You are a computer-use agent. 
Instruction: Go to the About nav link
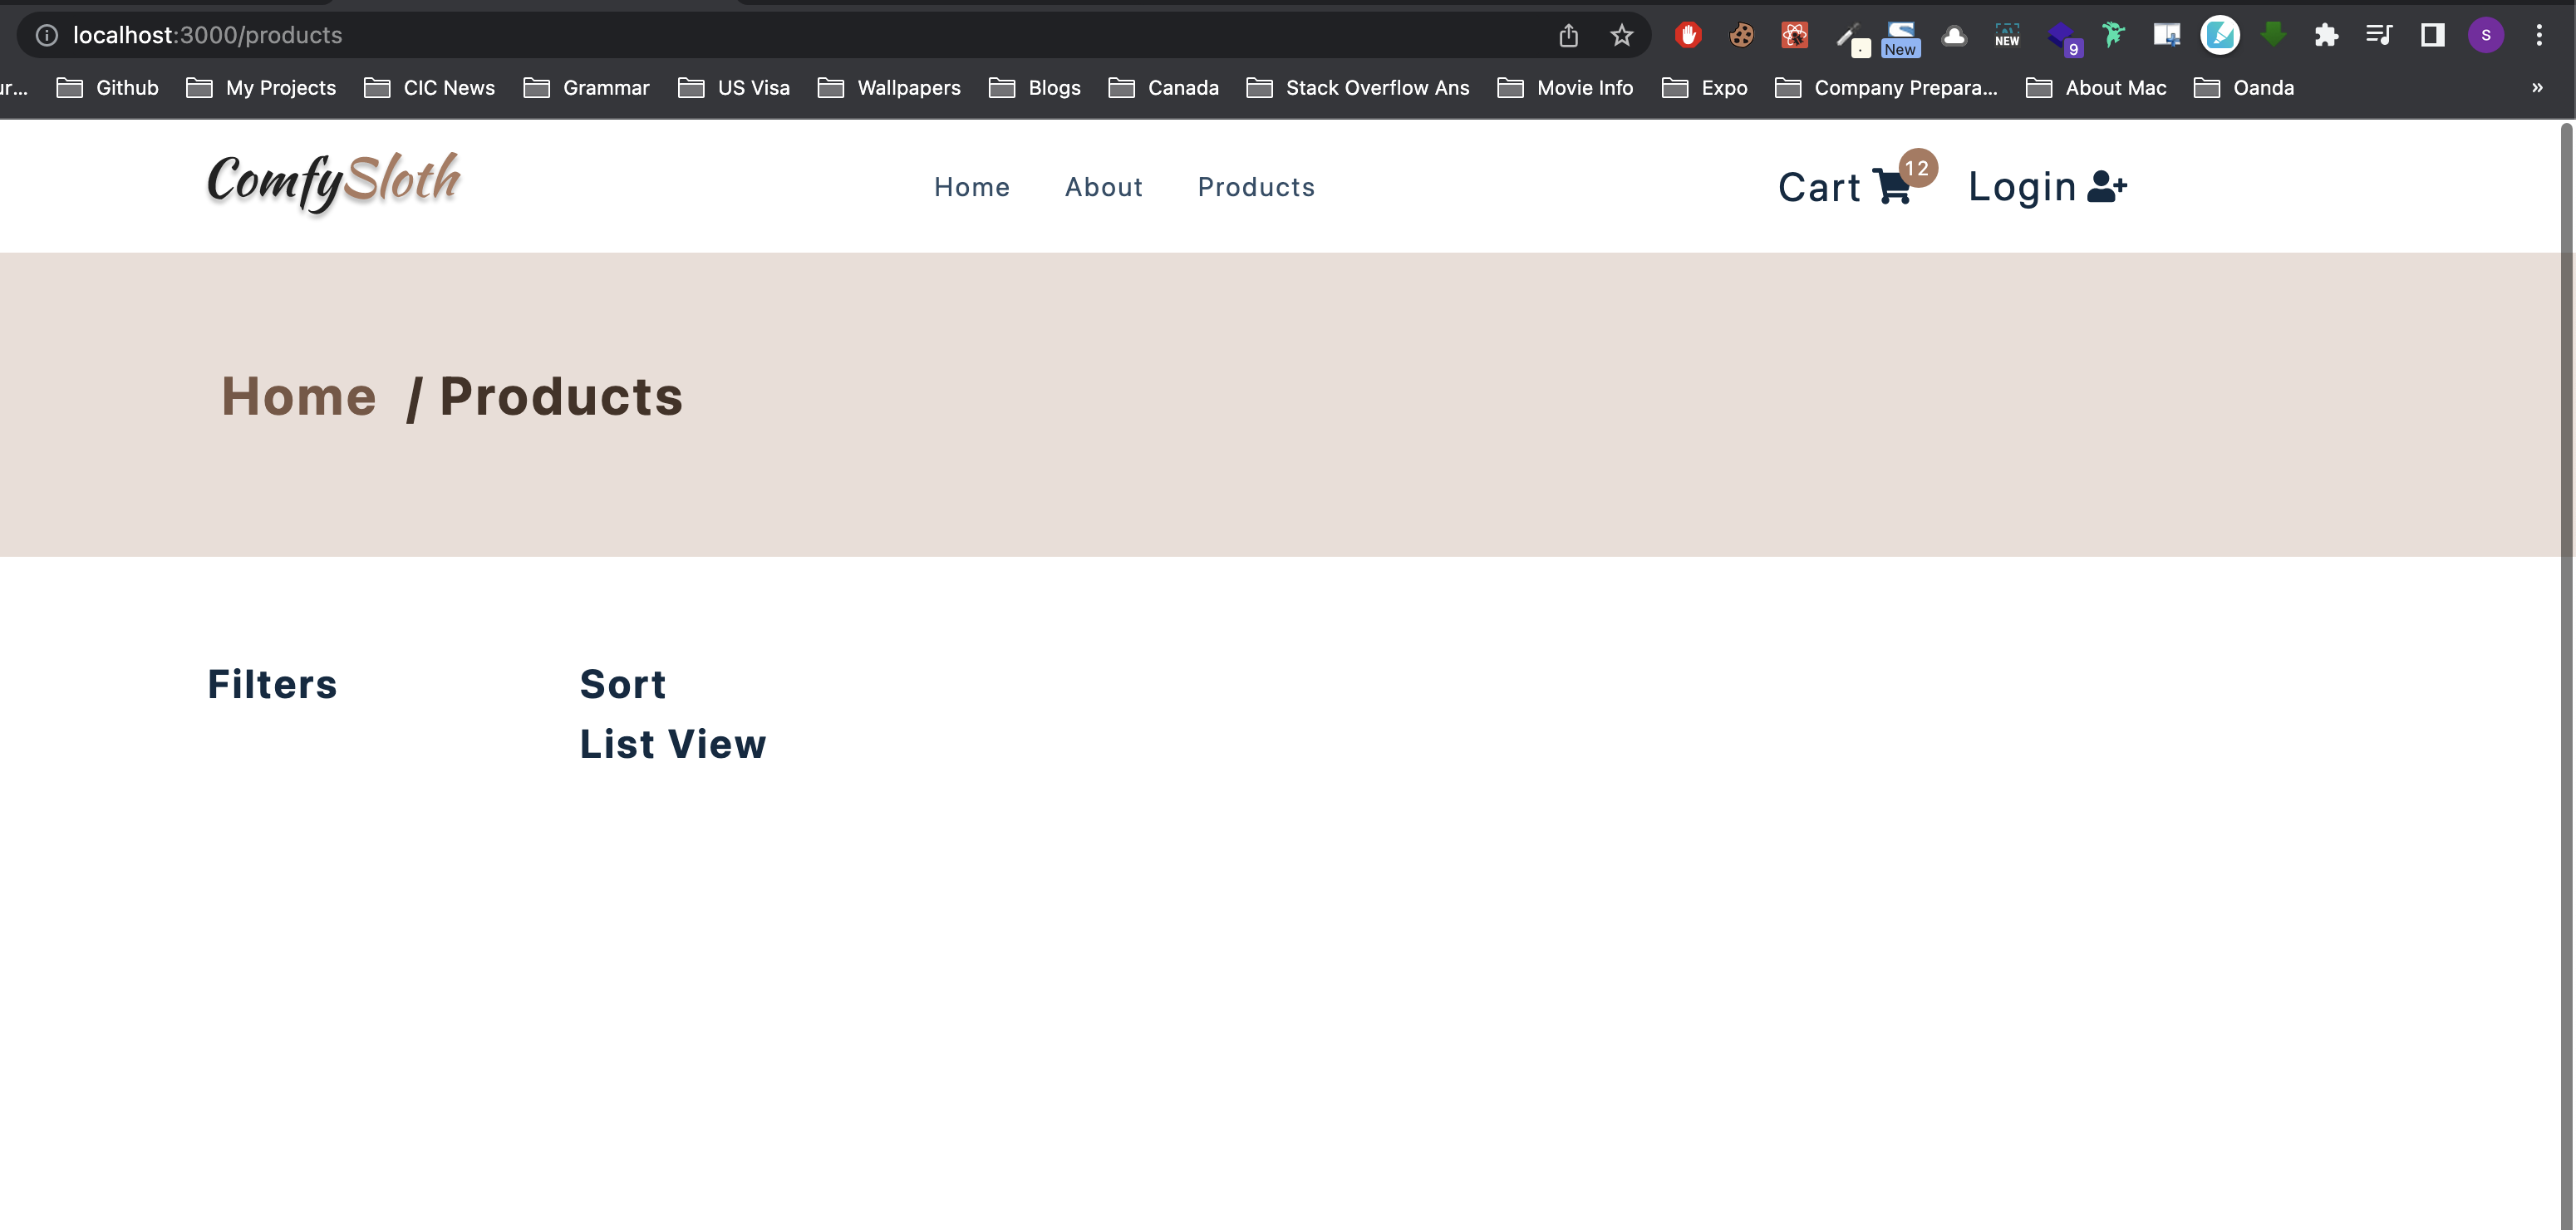(x=1103, y=187)
